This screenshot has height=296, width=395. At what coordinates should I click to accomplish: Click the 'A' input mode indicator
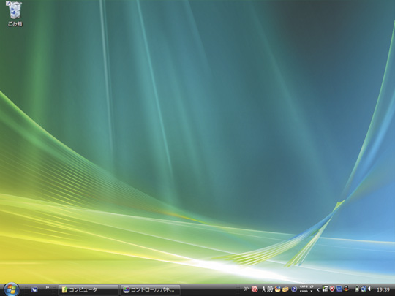264,289
